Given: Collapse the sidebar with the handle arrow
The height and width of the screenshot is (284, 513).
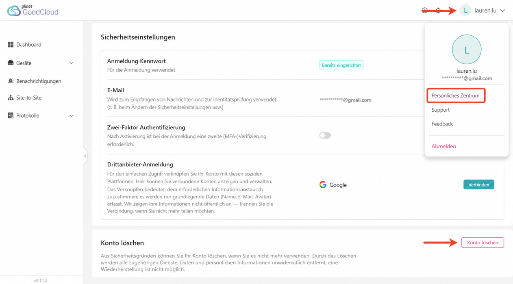Looking at the screenshot, I should 85,156.
